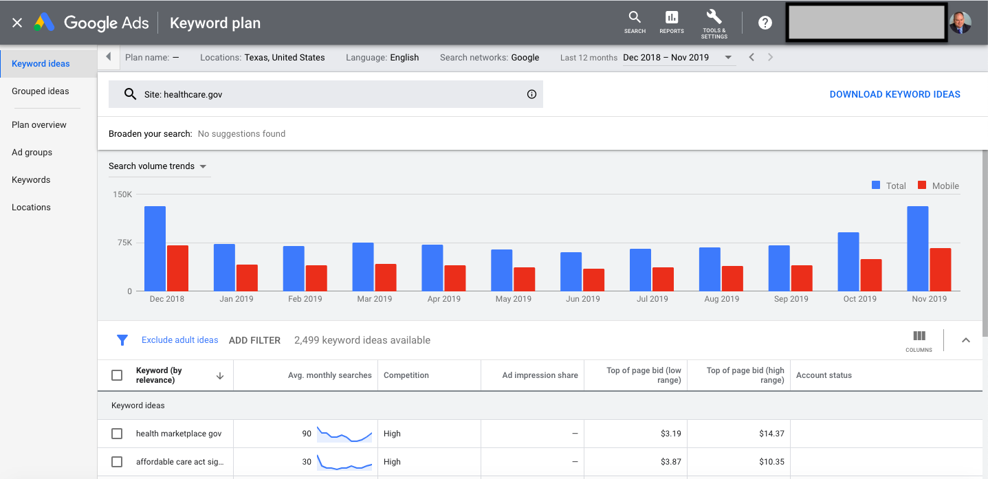Viewport: 988px width, 479px height.
Task: Click trend sparkline for health marketplace gov
Action: [344, 434]
